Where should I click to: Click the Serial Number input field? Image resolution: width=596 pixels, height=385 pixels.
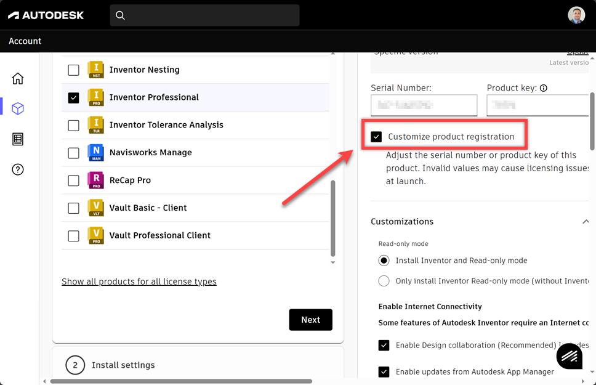coord(424,105)
